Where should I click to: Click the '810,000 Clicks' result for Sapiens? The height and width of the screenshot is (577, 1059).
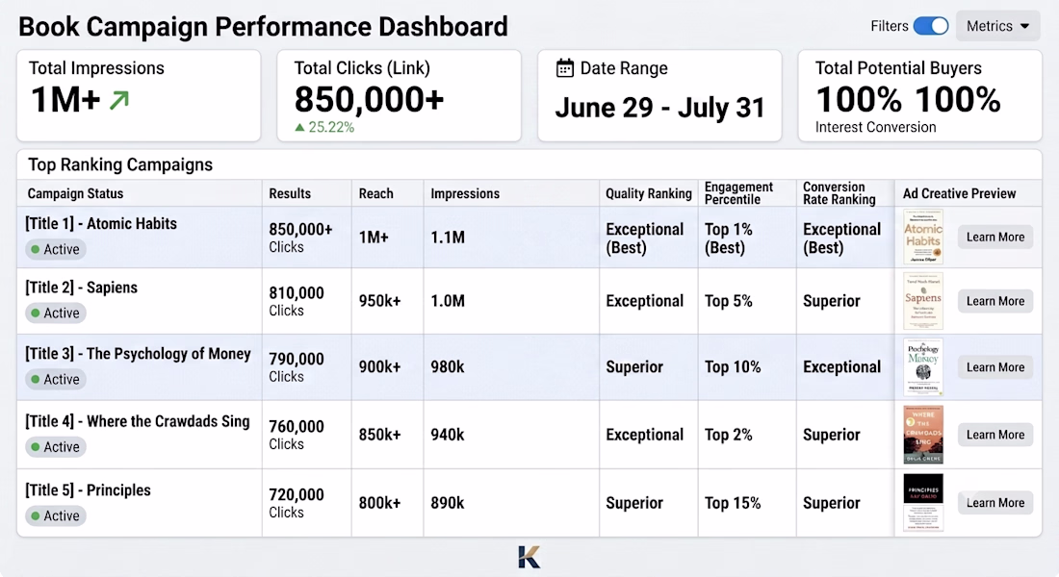(297, 301)
